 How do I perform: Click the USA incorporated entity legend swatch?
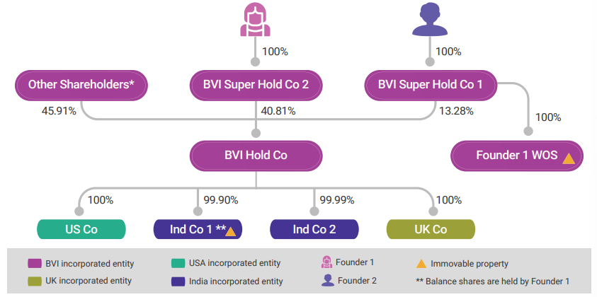pos(178,263)
